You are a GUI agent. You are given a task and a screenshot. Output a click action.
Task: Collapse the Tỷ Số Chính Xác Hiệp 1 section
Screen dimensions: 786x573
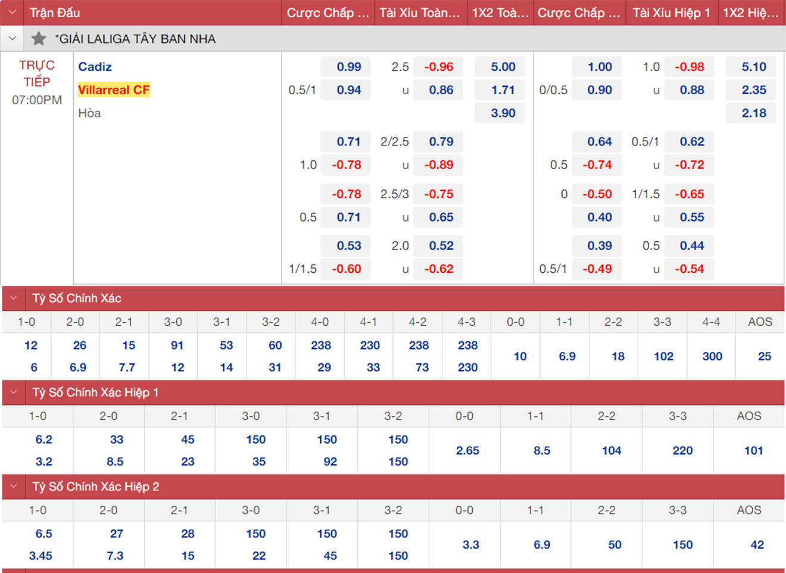[14, 393]
